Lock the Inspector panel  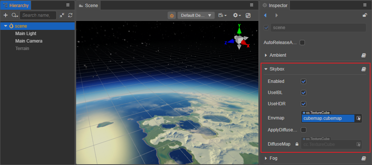pos(365,15)
